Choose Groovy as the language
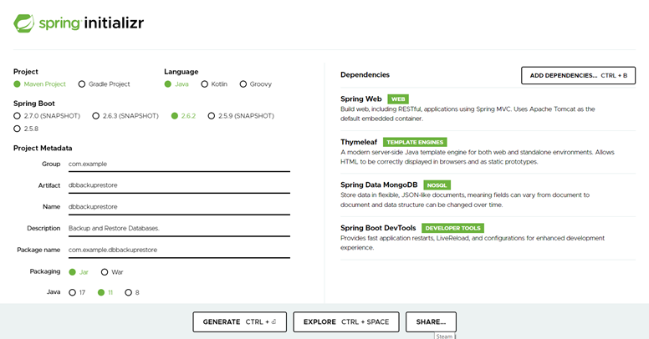Screen dimensions: 649x339 (255, 84)
